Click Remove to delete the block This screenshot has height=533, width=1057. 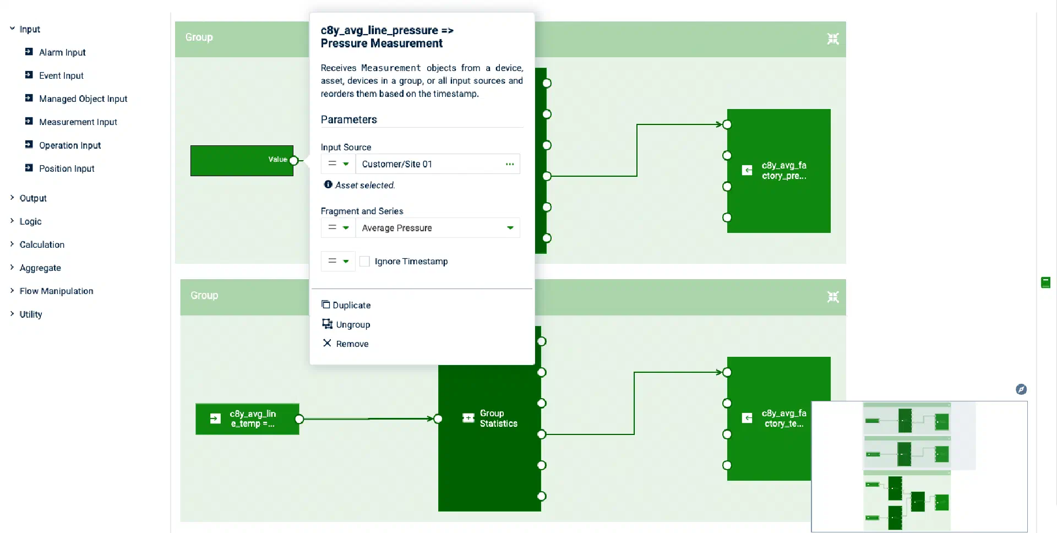pyautogui.click(x=352, y=344)
